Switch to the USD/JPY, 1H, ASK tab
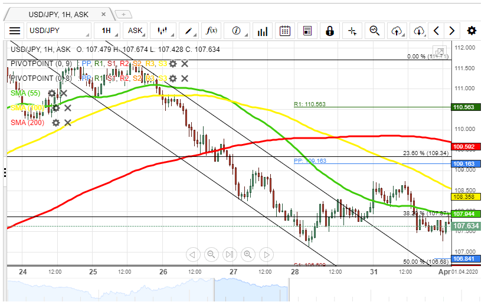The width and height of the screenshot is (488, 305). 58,14
